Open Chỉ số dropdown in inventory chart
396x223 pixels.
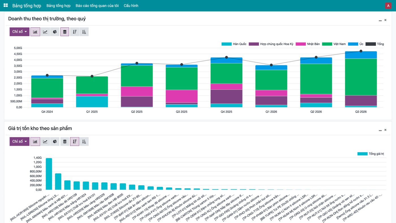(x=20, y=141)
